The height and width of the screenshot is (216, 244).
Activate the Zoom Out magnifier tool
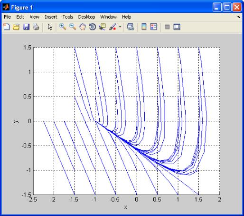[x=73, y=27]
